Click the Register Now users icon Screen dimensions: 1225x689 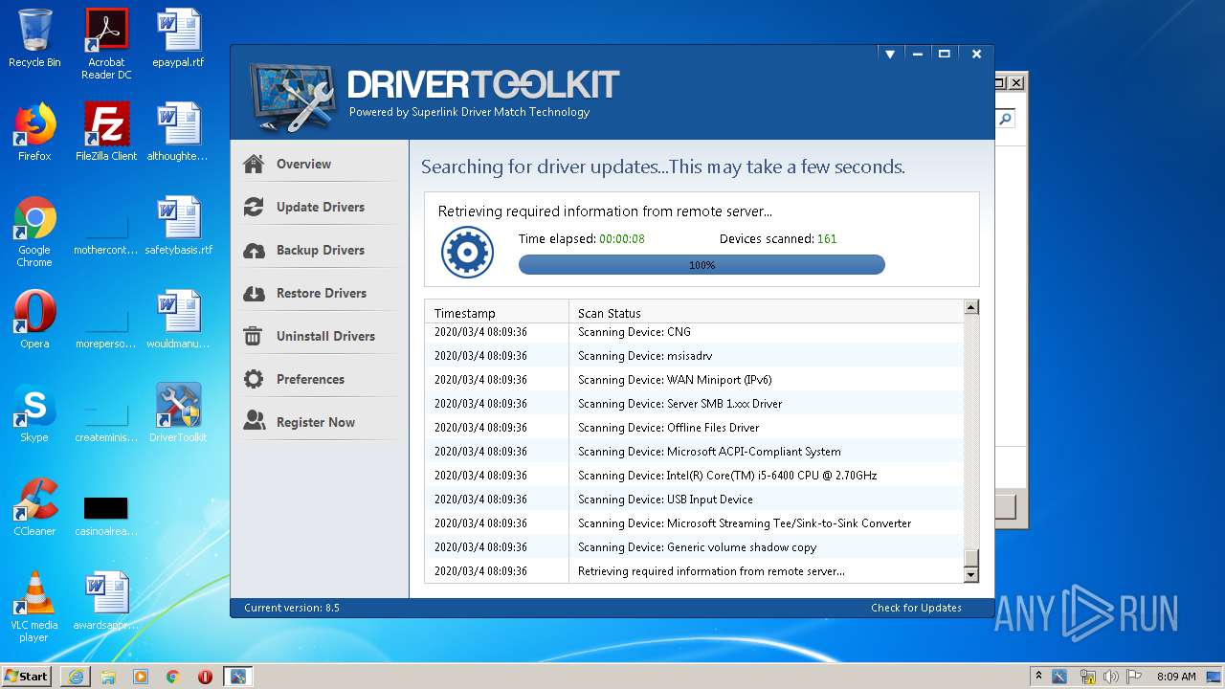254,422
